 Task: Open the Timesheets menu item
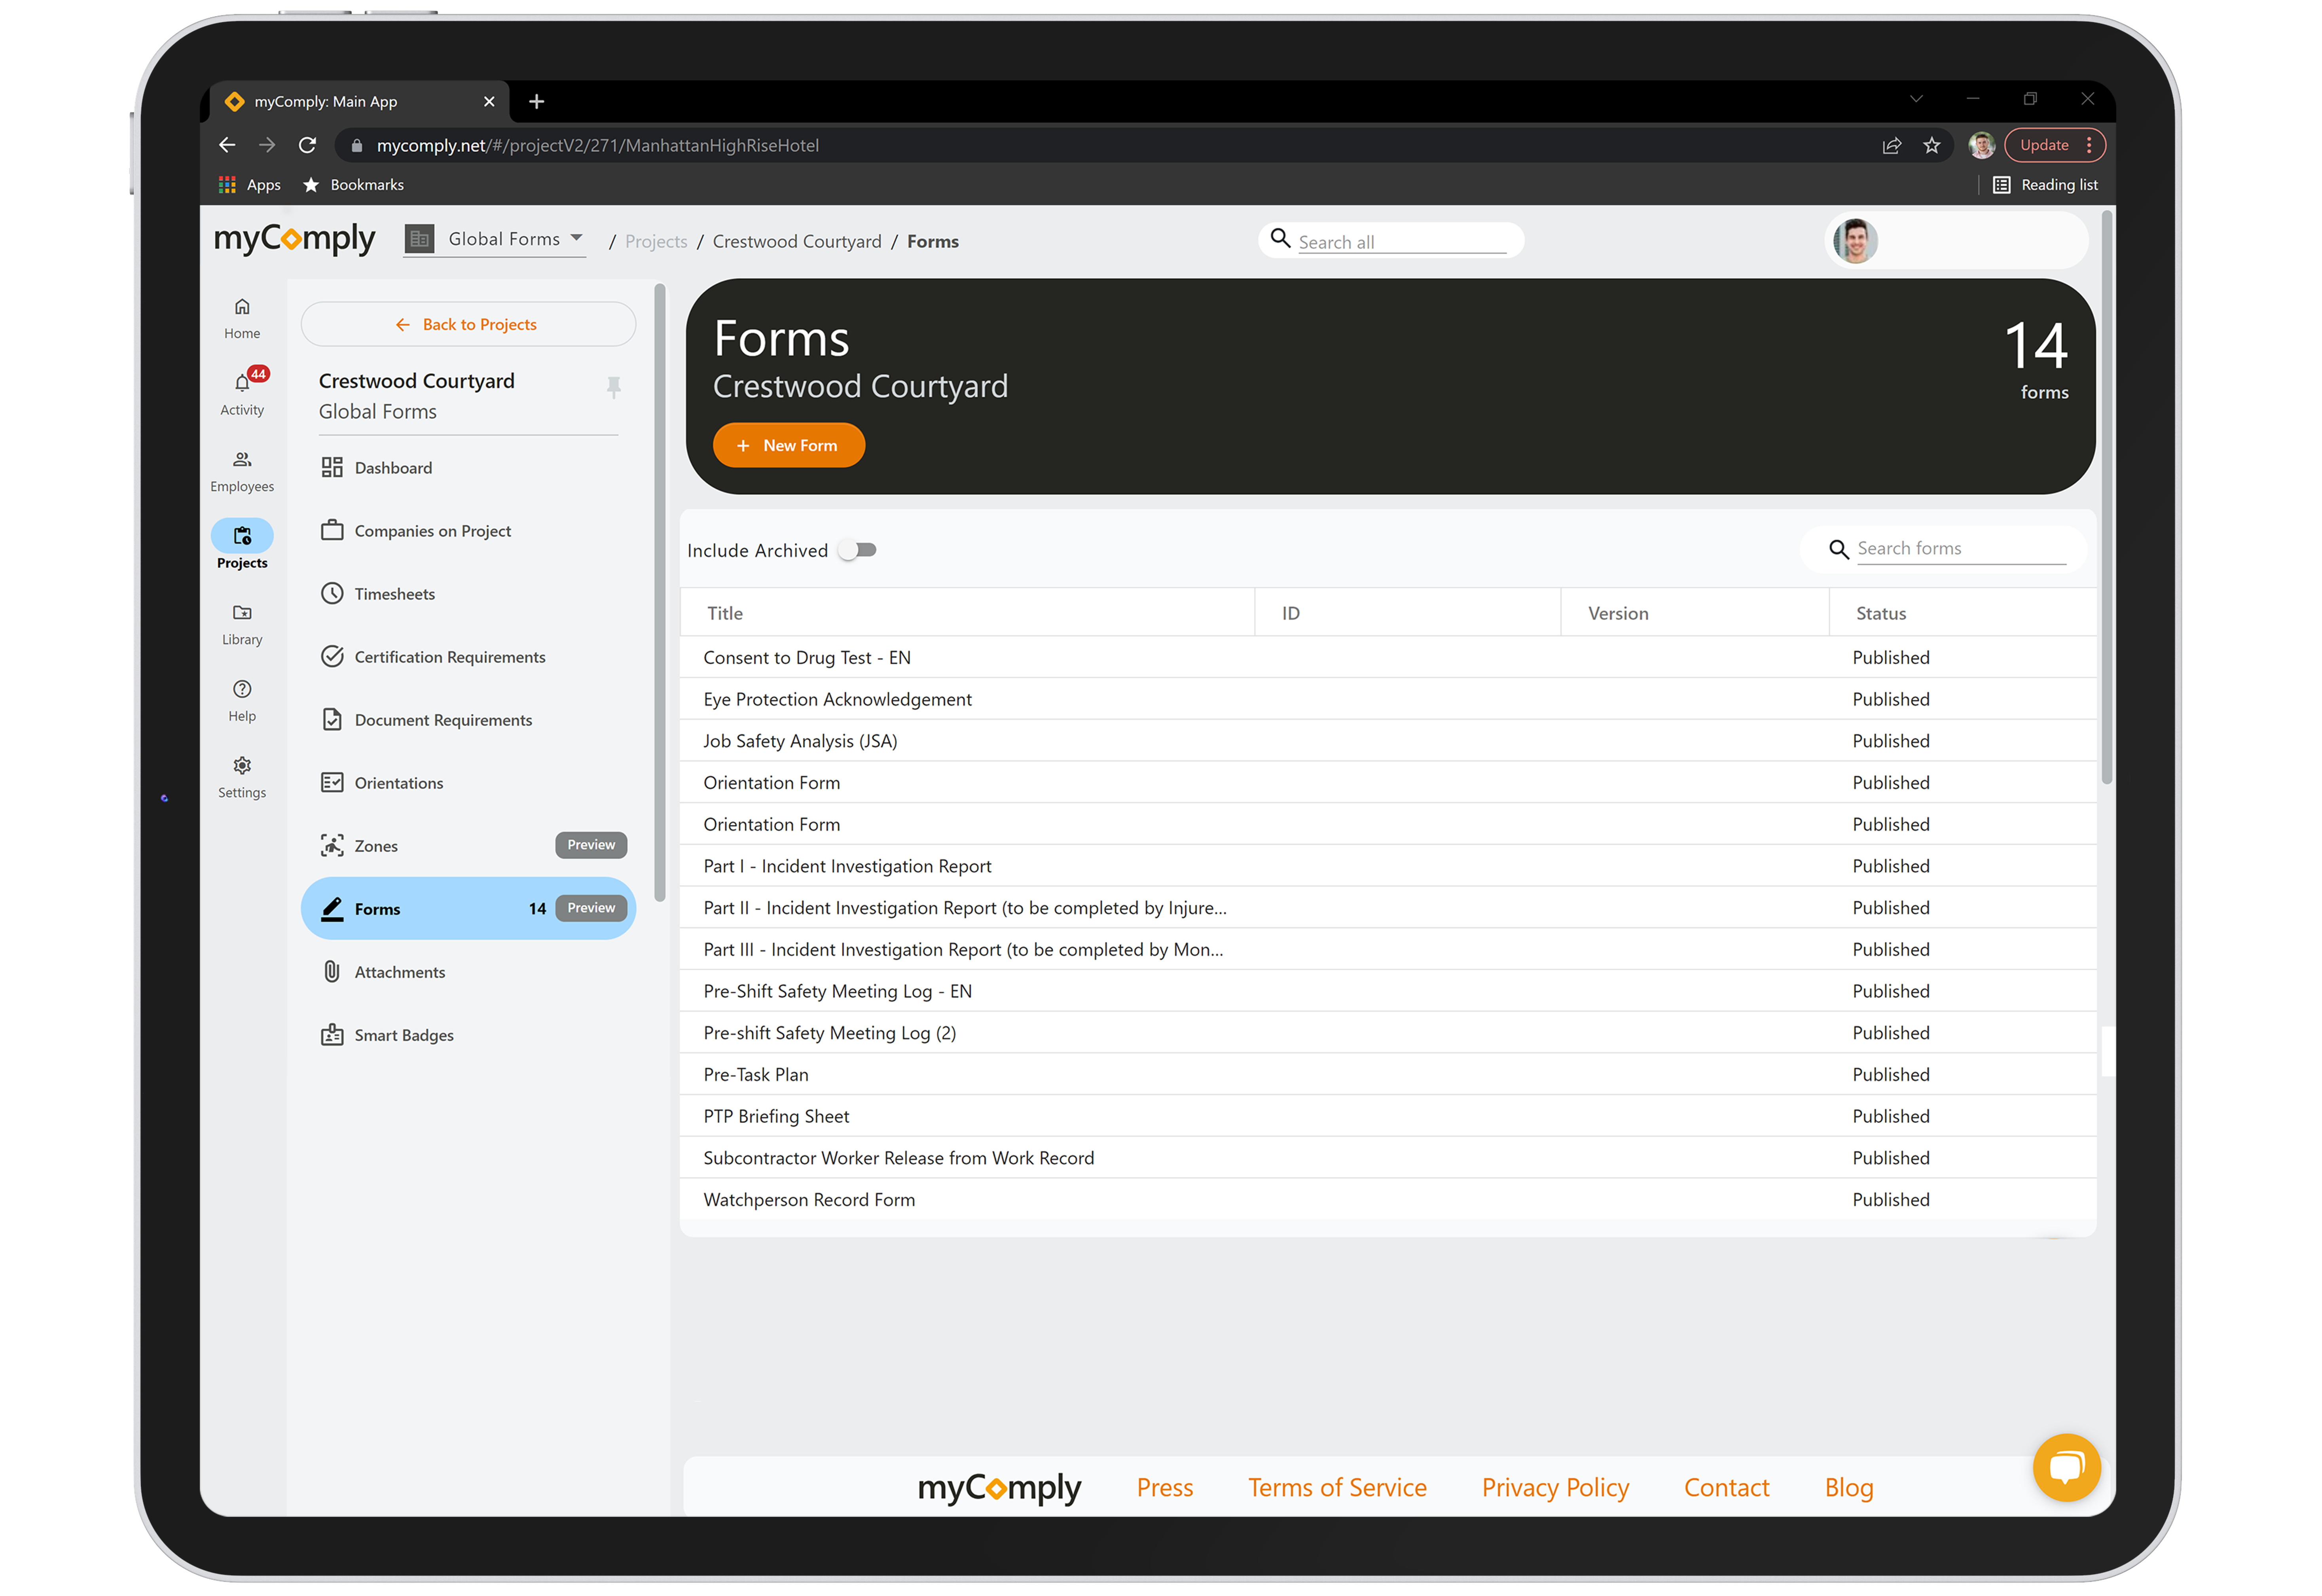(394, 593)
